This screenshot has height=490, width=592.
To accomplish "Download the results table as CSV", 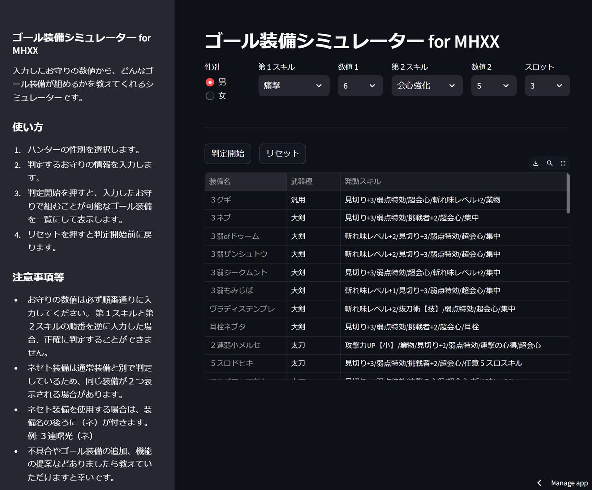I will 536,163.
